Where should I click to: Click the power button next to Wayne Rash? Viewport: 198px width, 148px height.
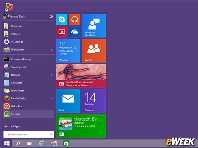coord(51,16)
